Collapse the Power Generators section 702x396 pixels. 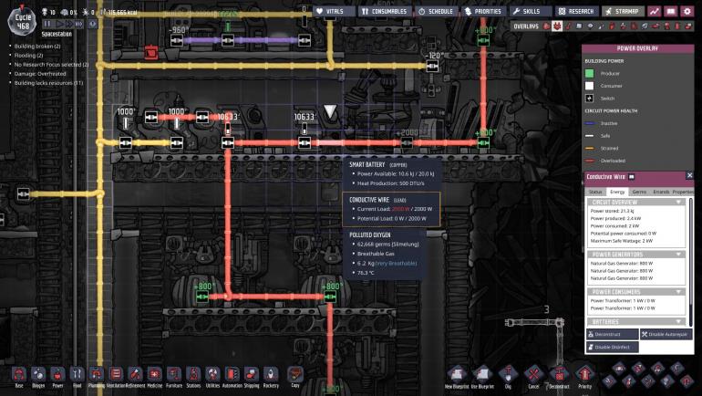pyautogui.click(x=636, y=254)
